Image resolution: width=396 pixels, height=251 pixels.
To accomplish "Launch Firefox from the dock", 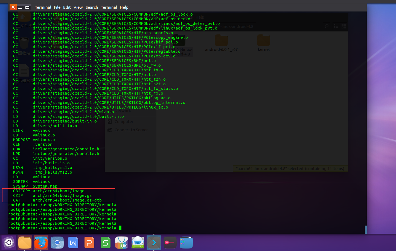I will tap(41, 243).
